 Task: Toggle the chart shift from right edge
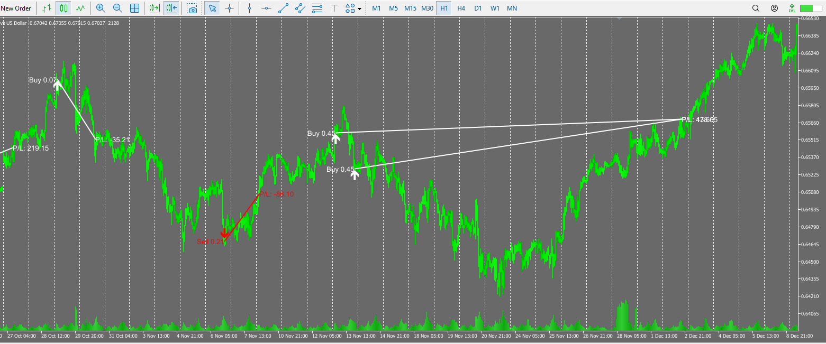[x=171, y=8]
